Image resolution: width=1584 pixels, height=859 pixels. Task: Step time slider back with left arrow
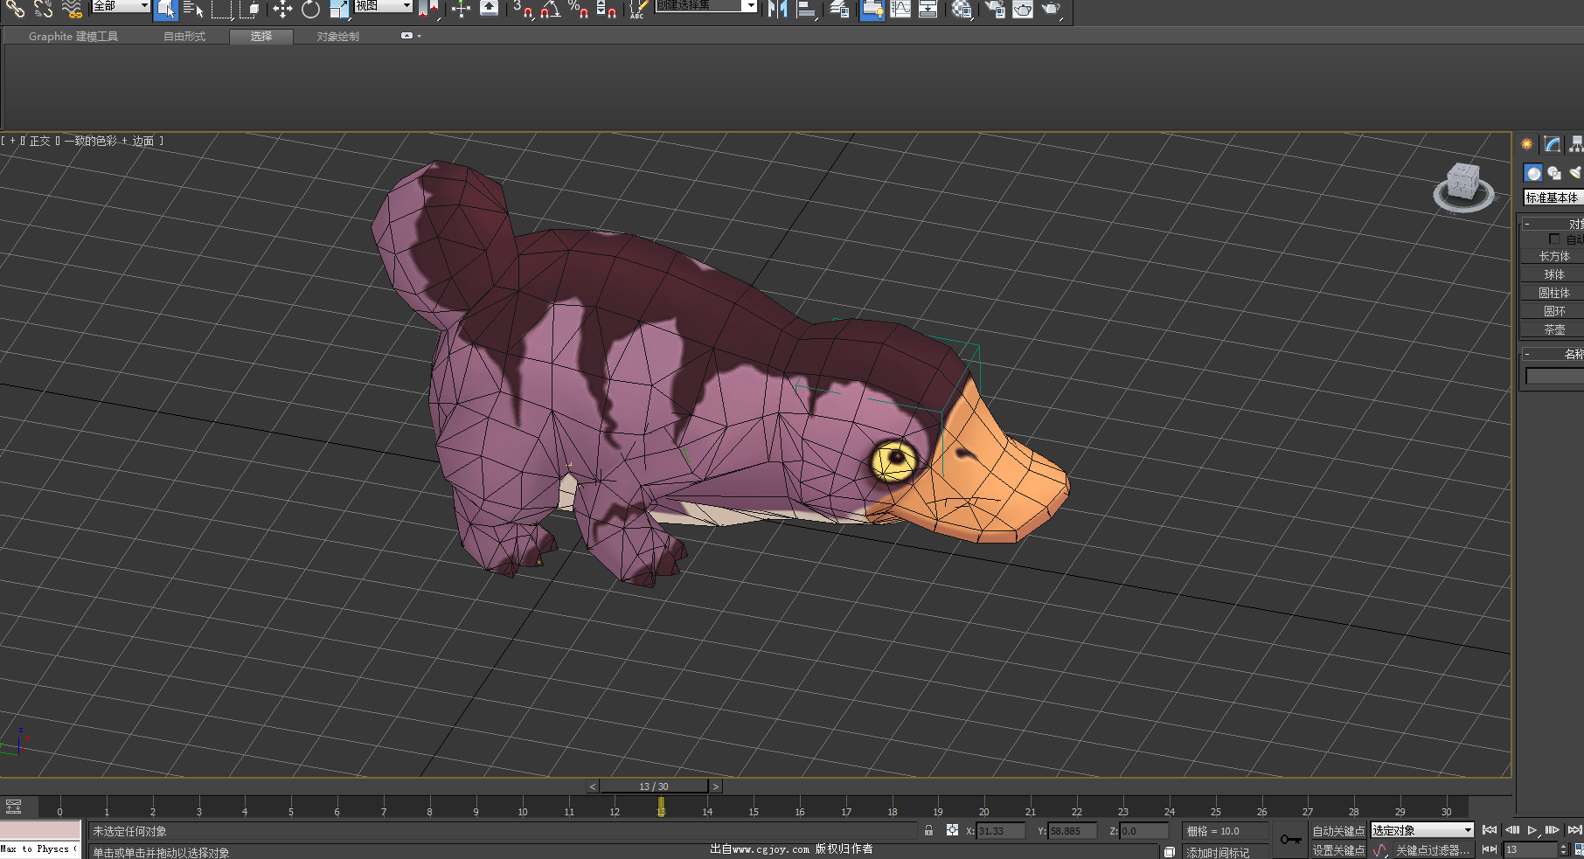(593, 786)
